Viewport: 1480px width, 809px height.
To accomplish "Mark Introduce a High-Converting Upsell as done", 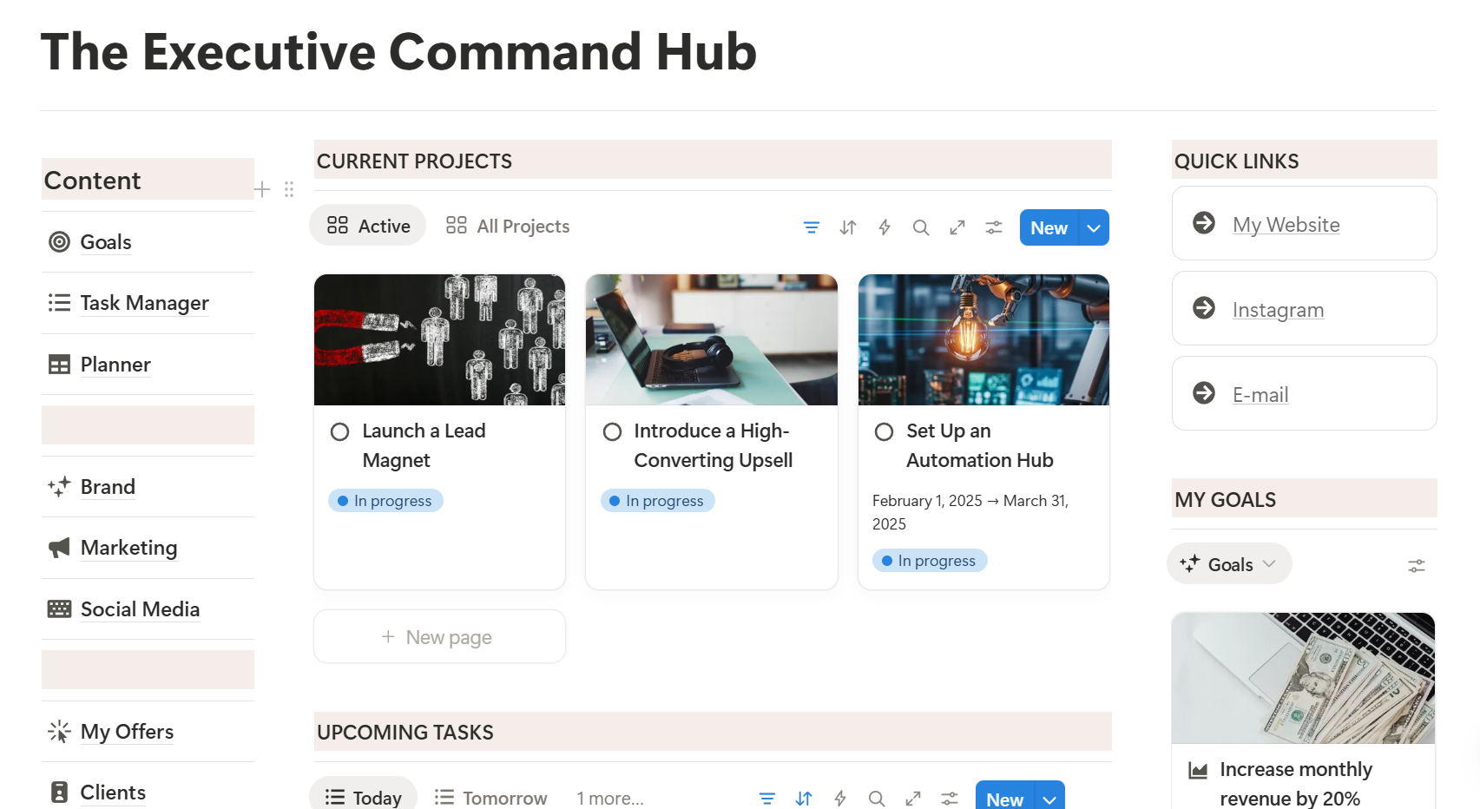I will click(612, 432).
